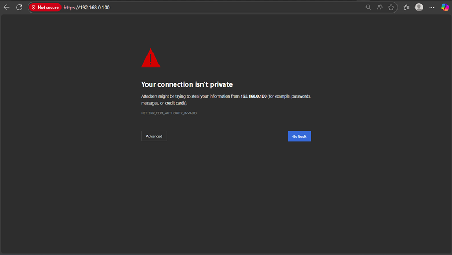Go back using the browser arrow
This screenshot has width=452, height=255.
point(7,7)
